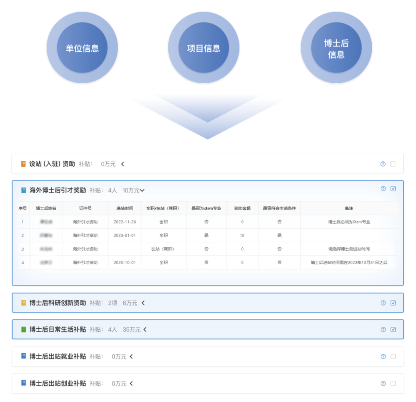416x402 pixels.
Task: Select the 项目信息 circle
Action: pyautogui.click(x=203, y=48)
